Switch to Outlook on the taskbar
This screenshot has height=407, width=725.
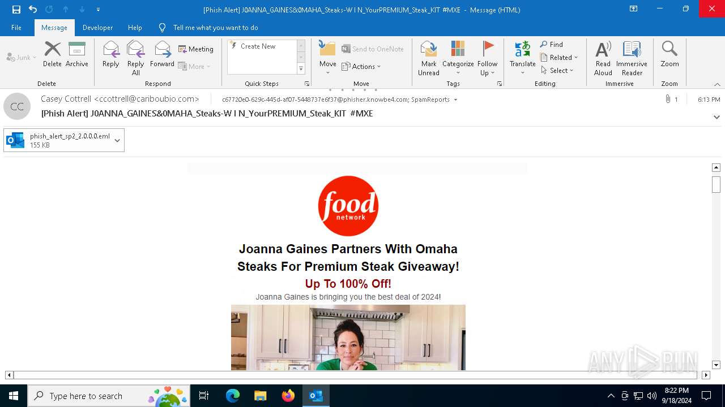(x=316, y=396)
